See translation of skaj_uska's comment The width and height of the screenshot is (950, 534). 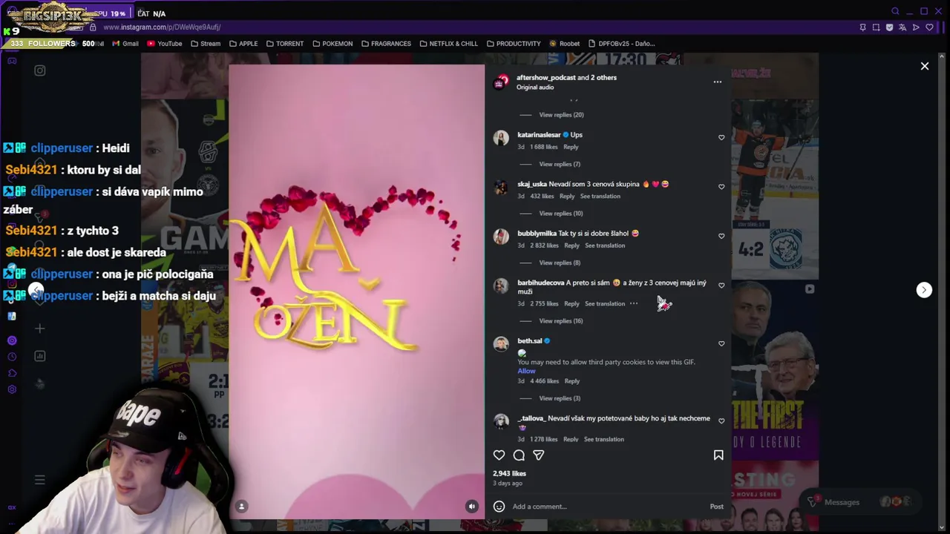(600, 197)
